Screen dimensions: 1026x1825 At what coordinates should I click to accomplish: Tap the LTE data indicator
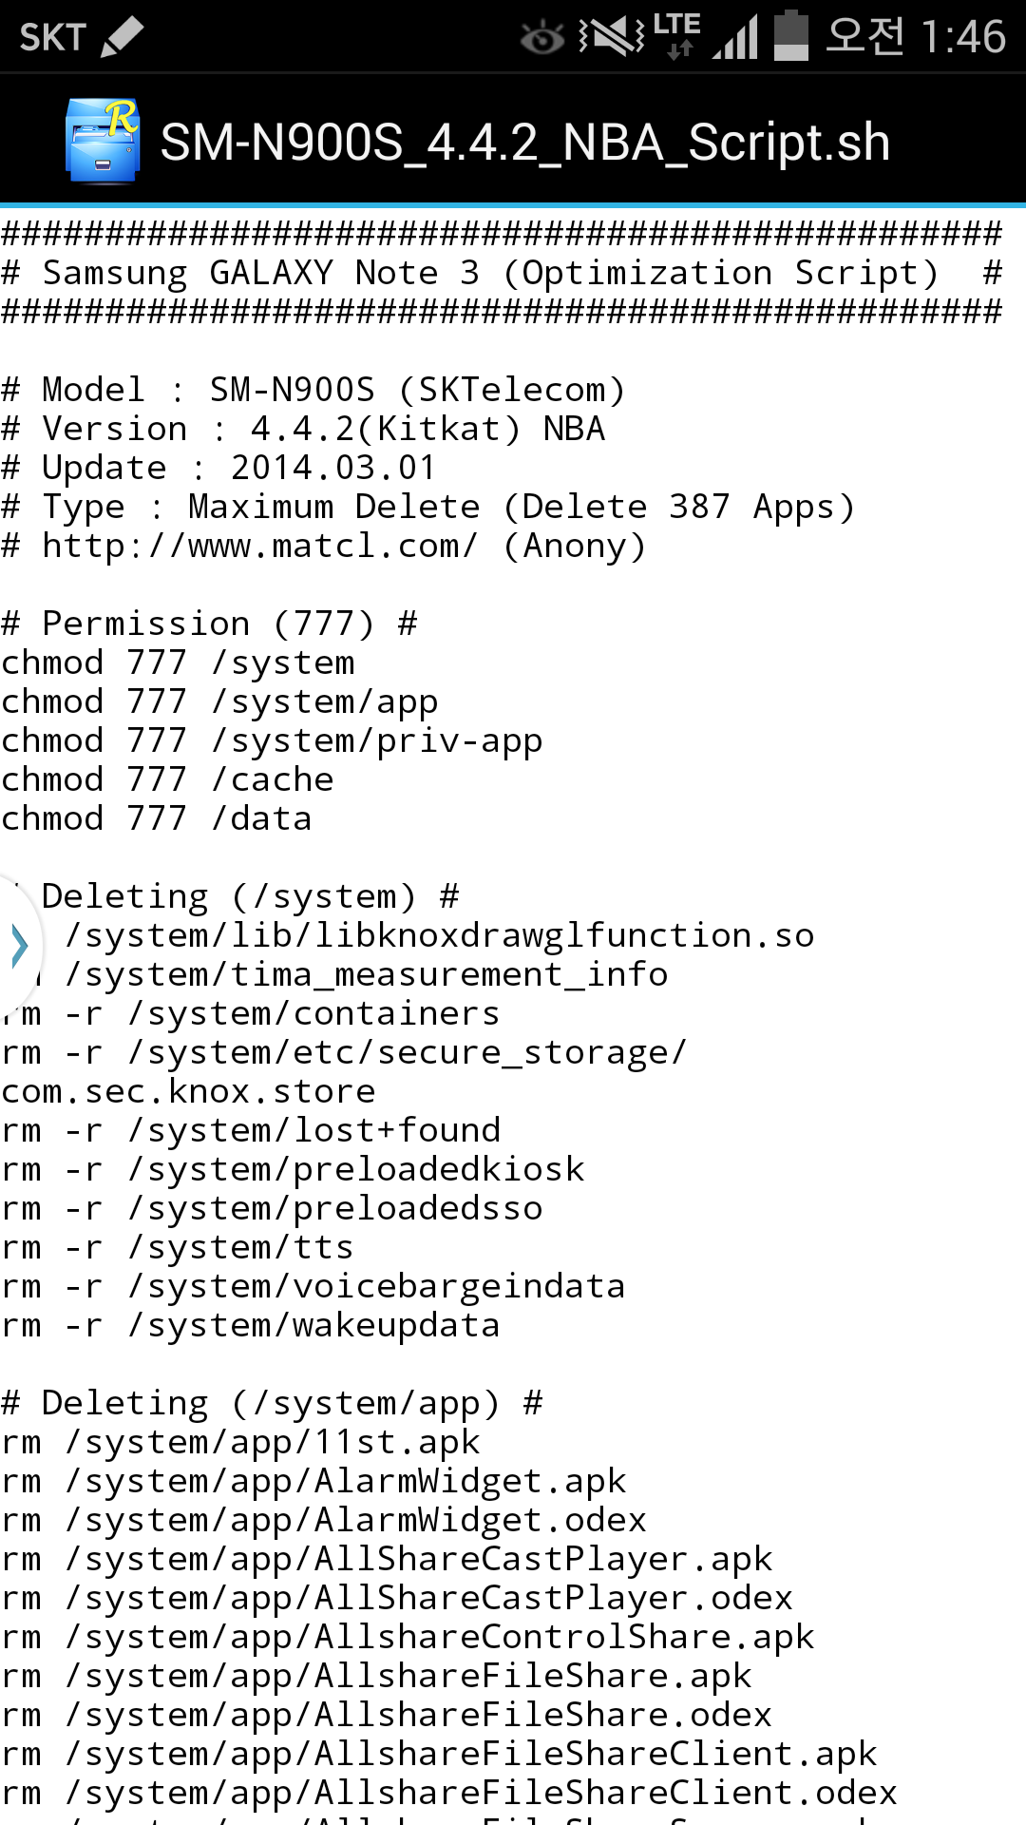[677, 36]
